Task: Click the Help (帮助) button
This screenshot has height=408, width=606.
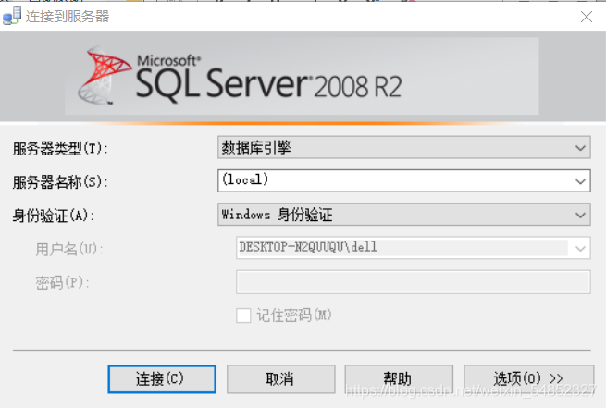Action: click(x=399, y=378)
